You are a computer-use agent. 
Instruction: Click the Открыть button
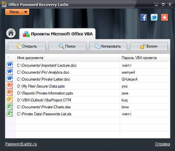click(x=27, y=46)
